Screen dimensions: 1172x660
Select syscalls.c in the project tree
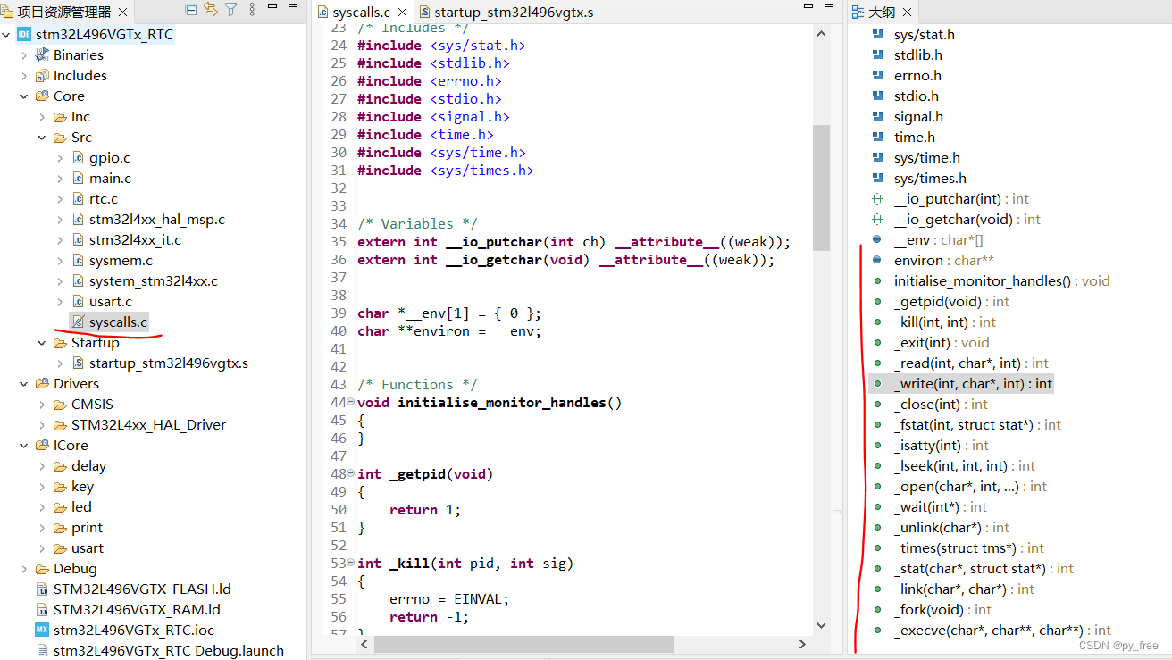(x=118, y=322)
